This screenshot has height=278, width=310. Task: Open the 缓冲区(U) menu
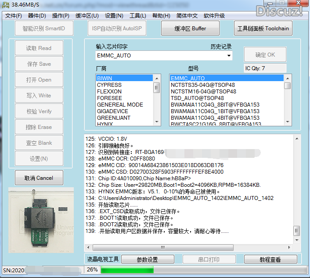pyautogui.click(x=87, y=16)
